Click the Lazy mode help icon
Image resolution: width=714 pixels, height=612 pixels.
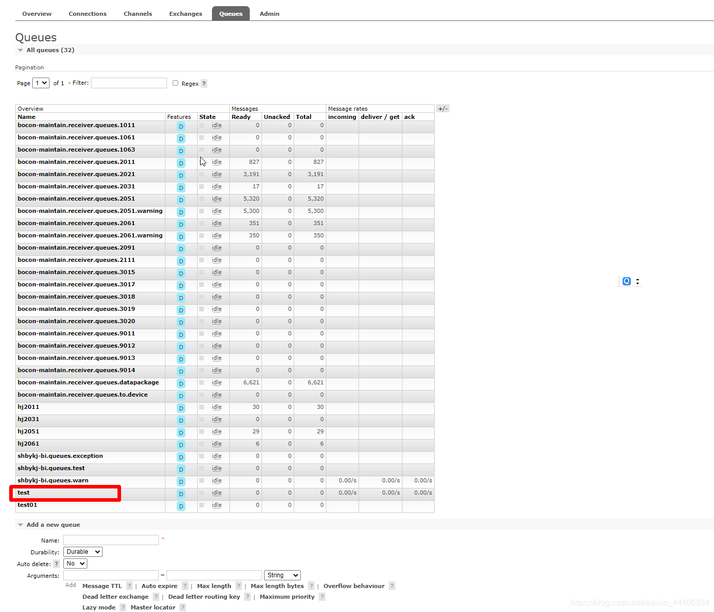(123, 607)
